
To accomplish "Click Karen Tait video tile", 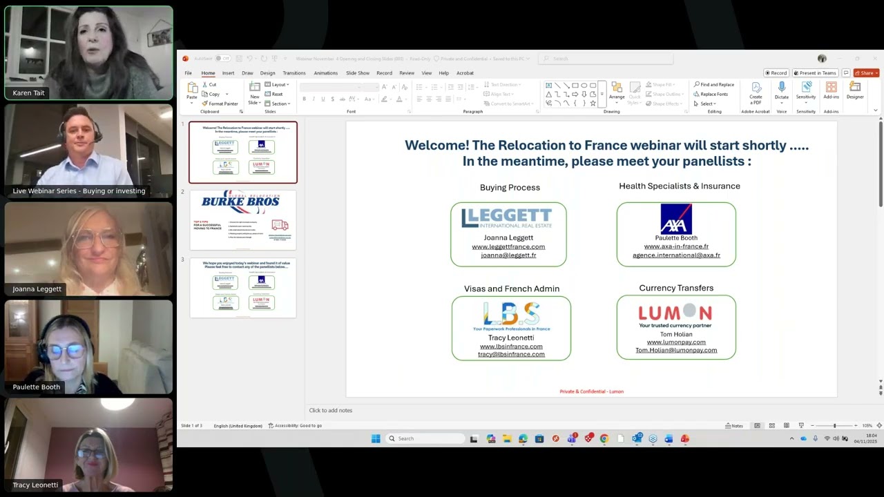I will [x=88, y=52].
